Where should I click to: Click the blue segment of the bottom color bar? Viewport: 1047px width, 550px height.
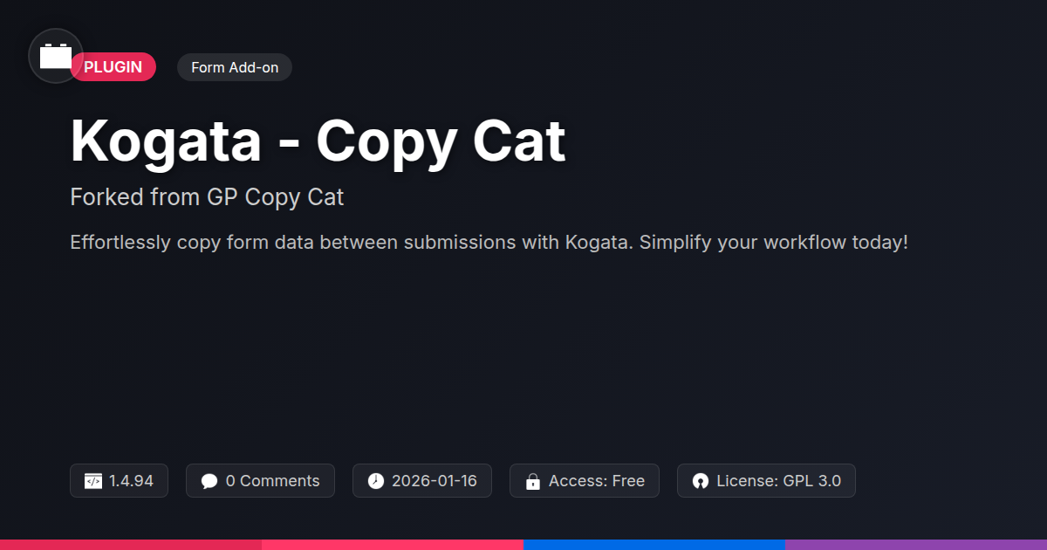click(654, 545)
